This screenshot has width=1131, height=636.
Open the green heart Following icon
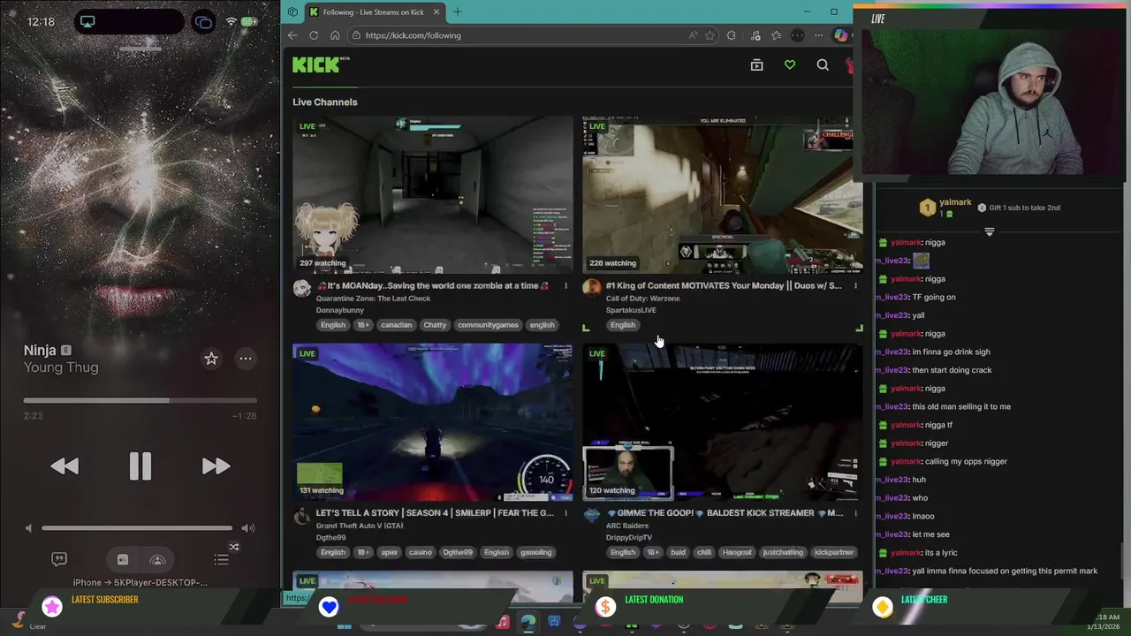point(790,64)
